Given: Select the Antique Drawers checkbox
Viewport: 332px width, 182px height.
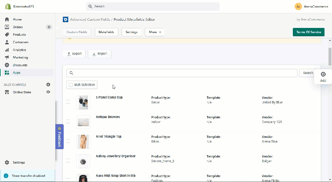Looking at the screenshot, I should pos(68,122).
